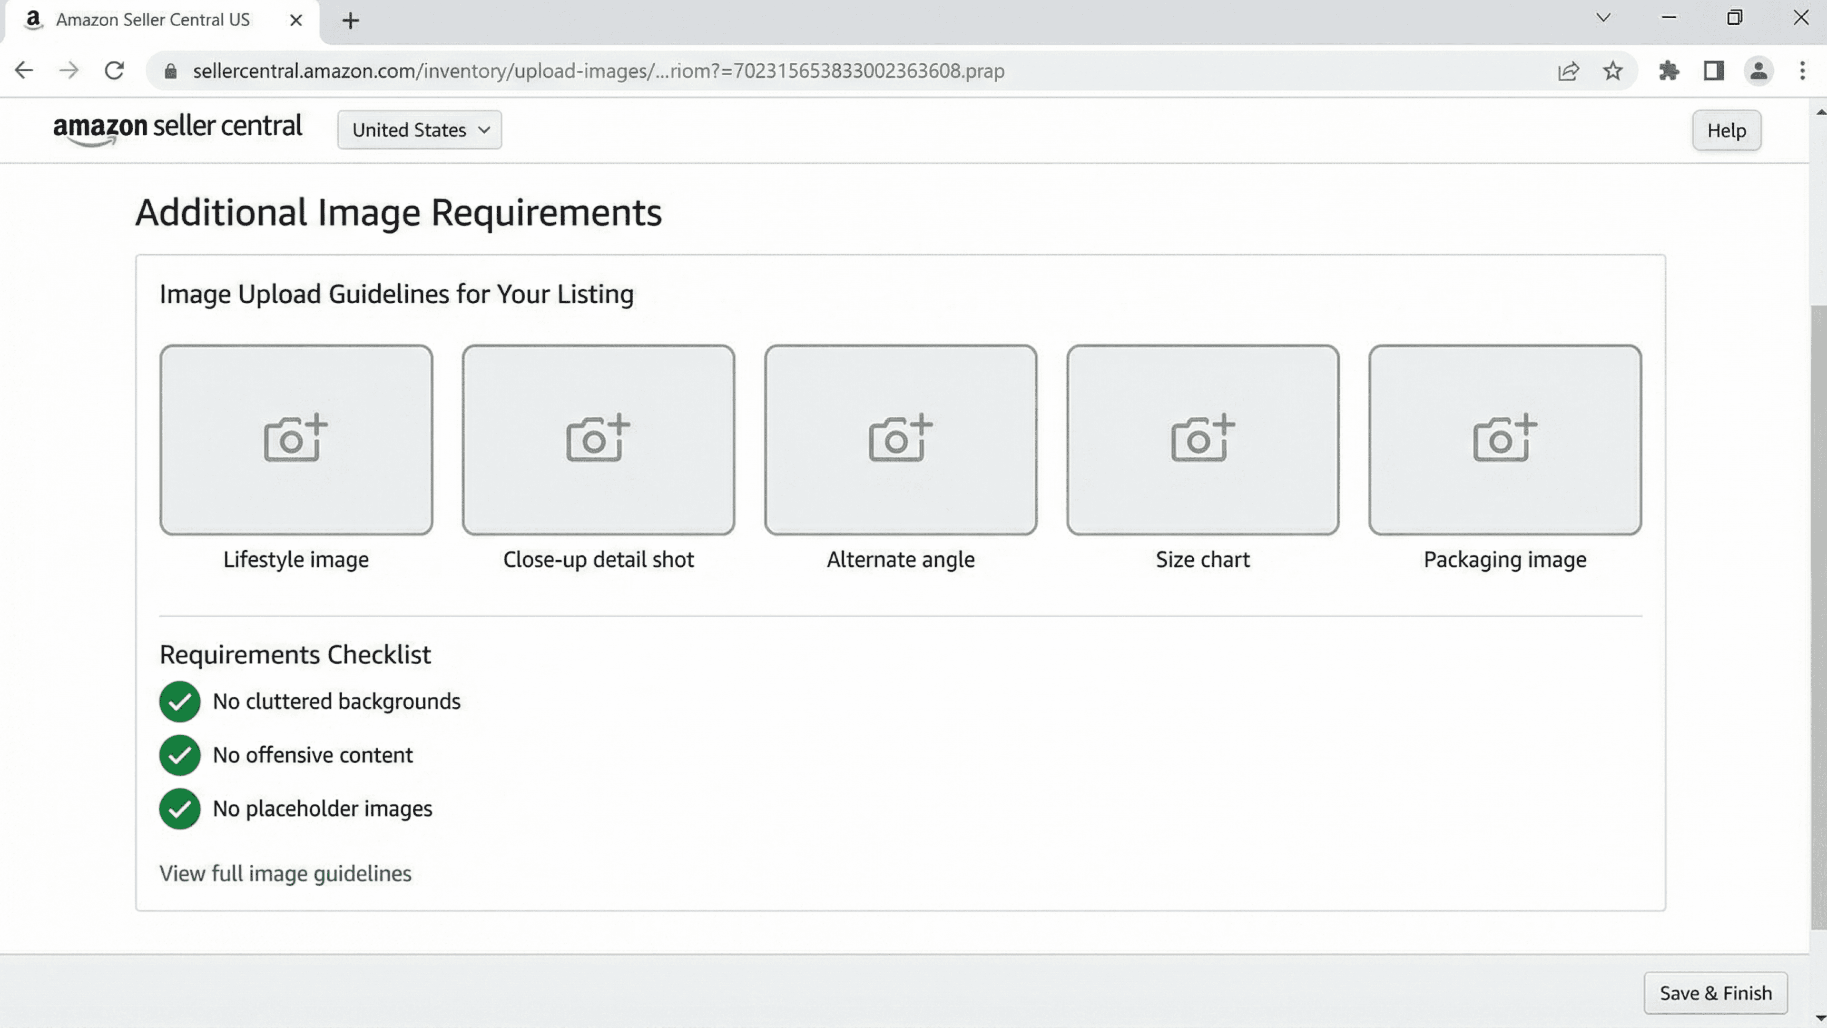The width and height of the screenshot is (1827, 1028).
Task: Click the No offensive content green checkmark
Action: [x=179, y=755]
